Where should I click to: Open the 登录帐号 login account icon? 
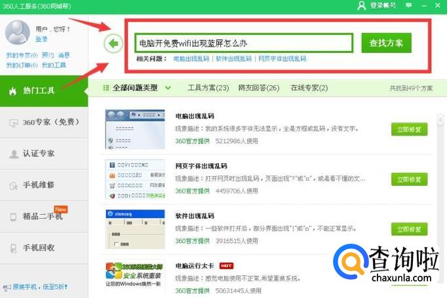[362, 5]
